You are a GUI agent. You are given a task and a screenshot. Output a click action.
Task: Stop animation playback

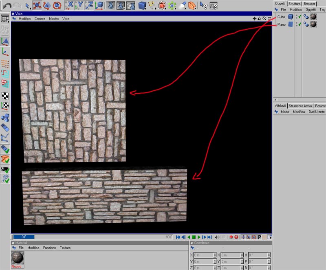pyautogui.click(x=194, y=237)
